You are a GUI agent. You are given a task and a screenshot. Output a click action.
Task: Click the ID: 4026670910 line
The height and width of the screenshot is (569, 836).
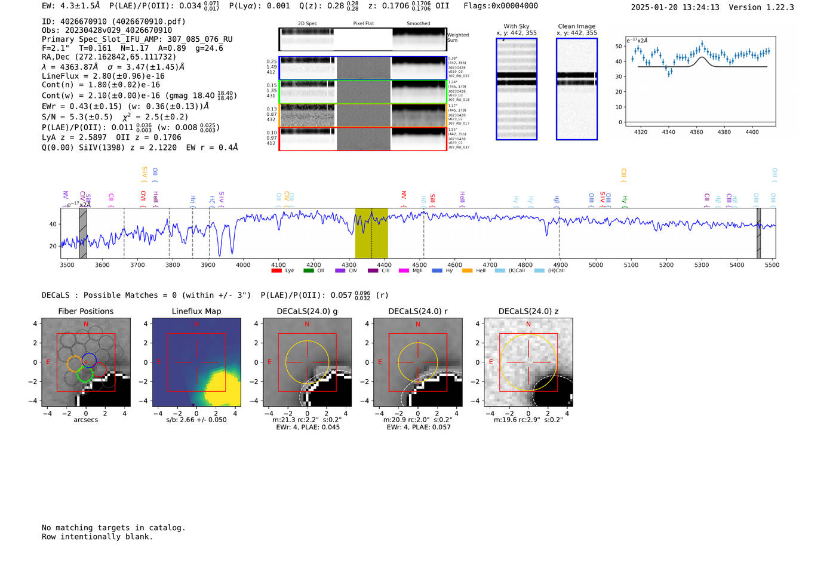pos(113,21)
